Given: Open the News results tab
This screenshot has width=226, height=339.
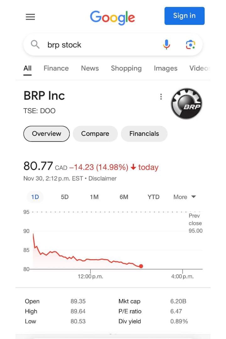Looking at the screenshot, I should pos(90,68).
